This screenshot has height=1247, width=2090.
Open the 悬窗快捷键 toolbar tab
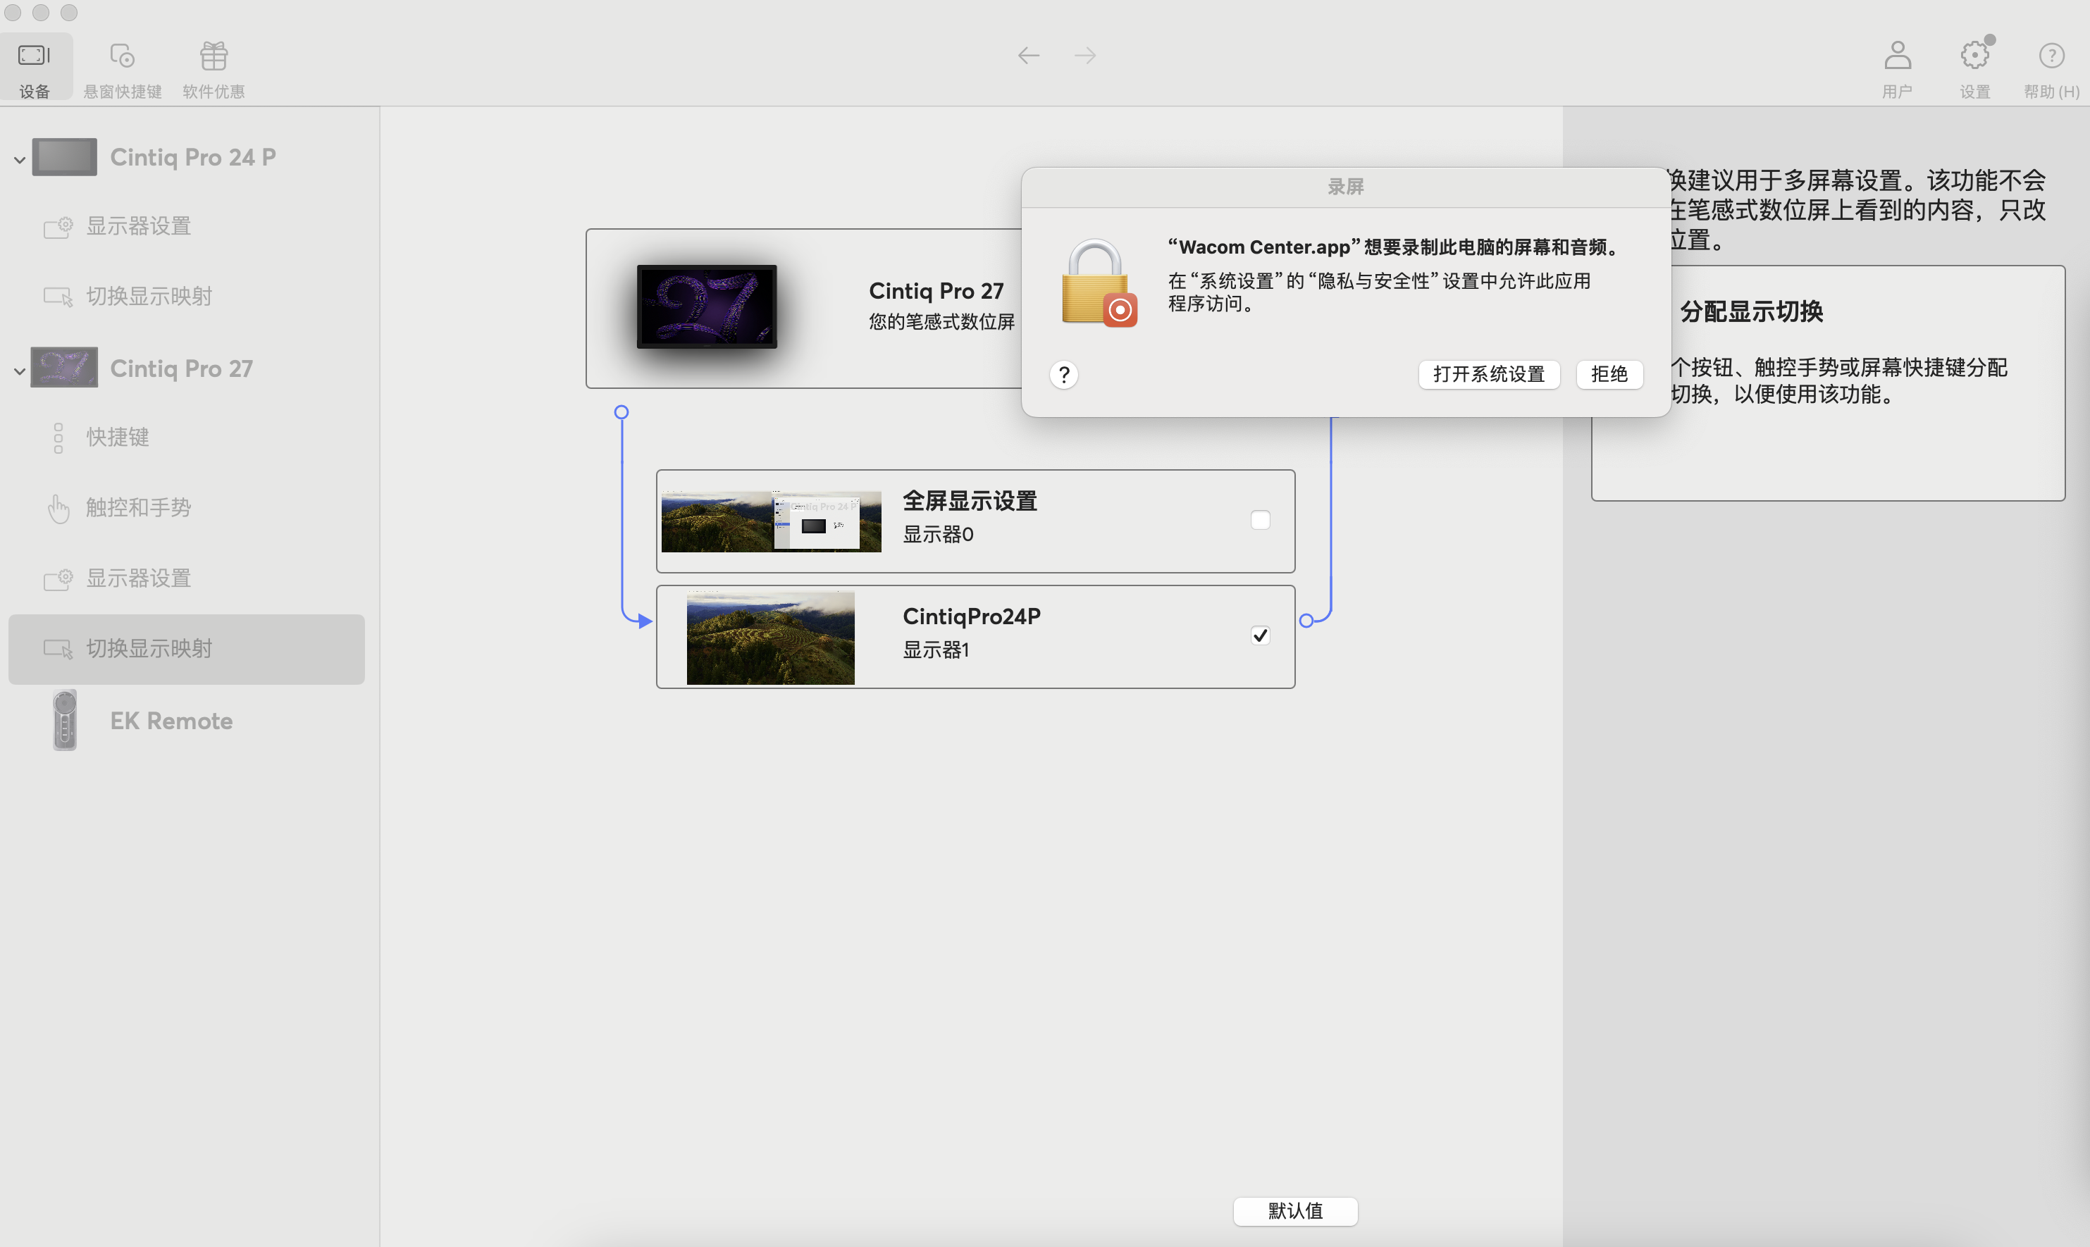tap(122, 69)
